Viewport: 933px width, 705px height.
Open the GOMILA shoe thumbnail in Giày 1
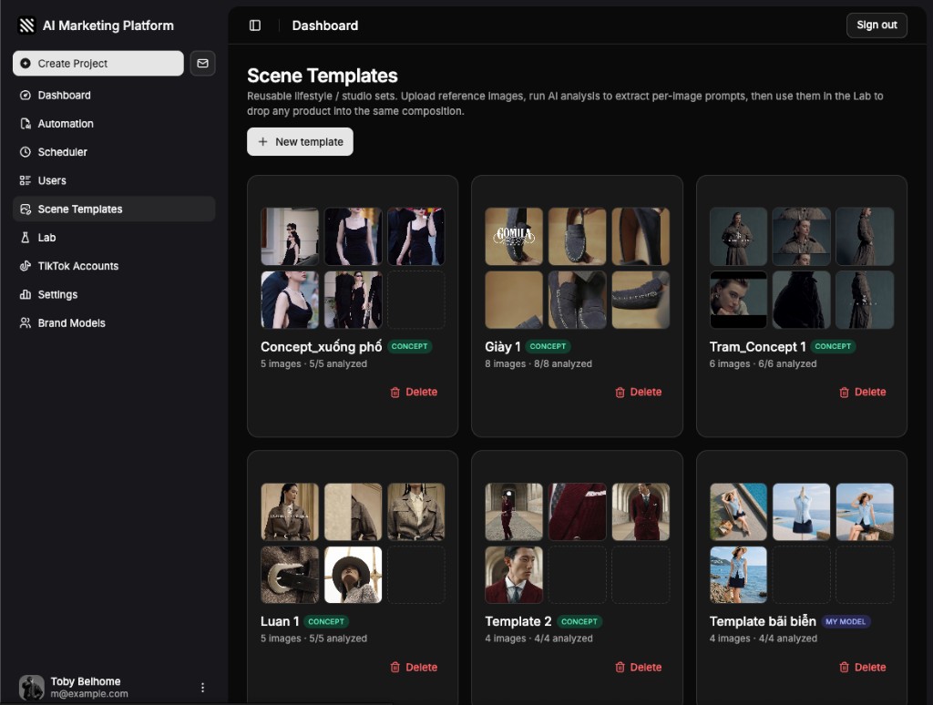(514, 236)
